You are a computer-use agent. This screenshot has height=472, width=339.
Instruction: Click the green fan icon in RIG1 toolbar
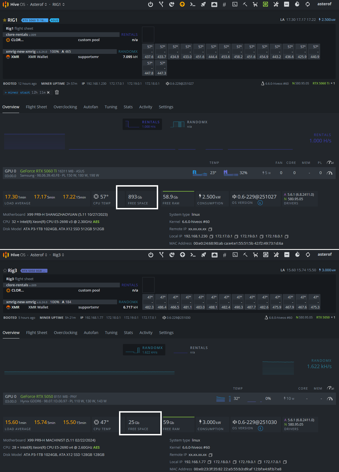click(265, 4)
